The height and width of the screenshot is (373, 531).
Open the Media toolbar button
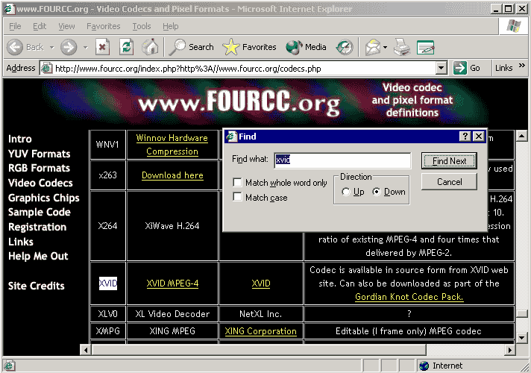(x=306, y=47)
